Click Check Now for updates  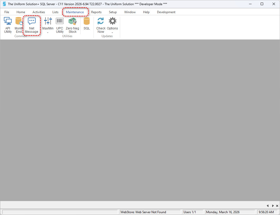tap(101, 25)
